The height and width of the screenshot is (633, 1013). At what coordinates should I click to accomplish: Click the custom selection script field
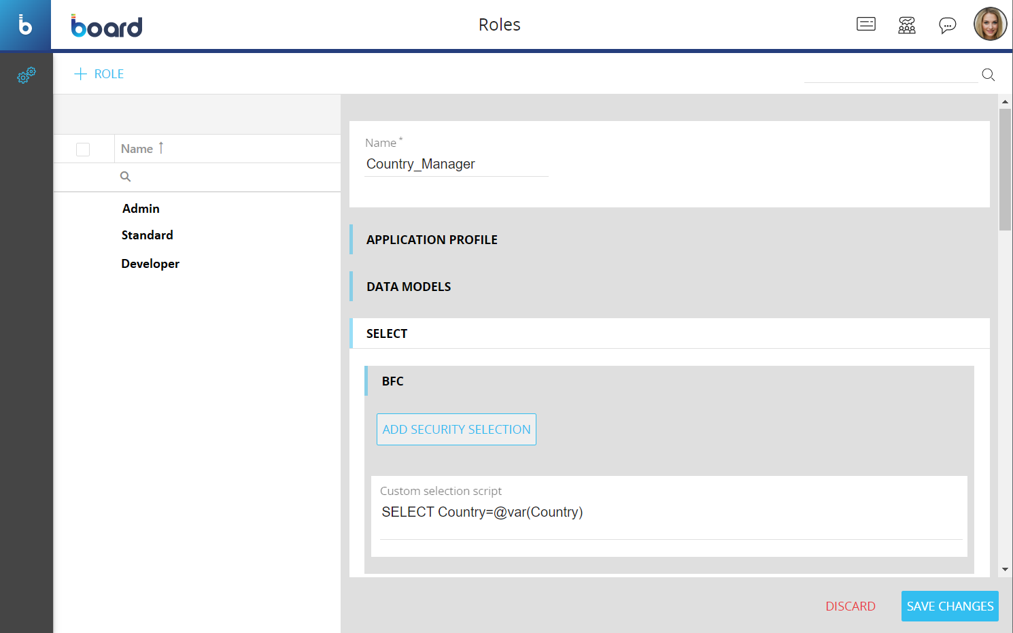coord(670,513)
